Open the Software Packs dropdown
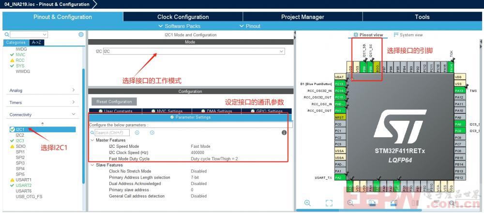This screenshot has width=484, height=213. click(180, 26)
